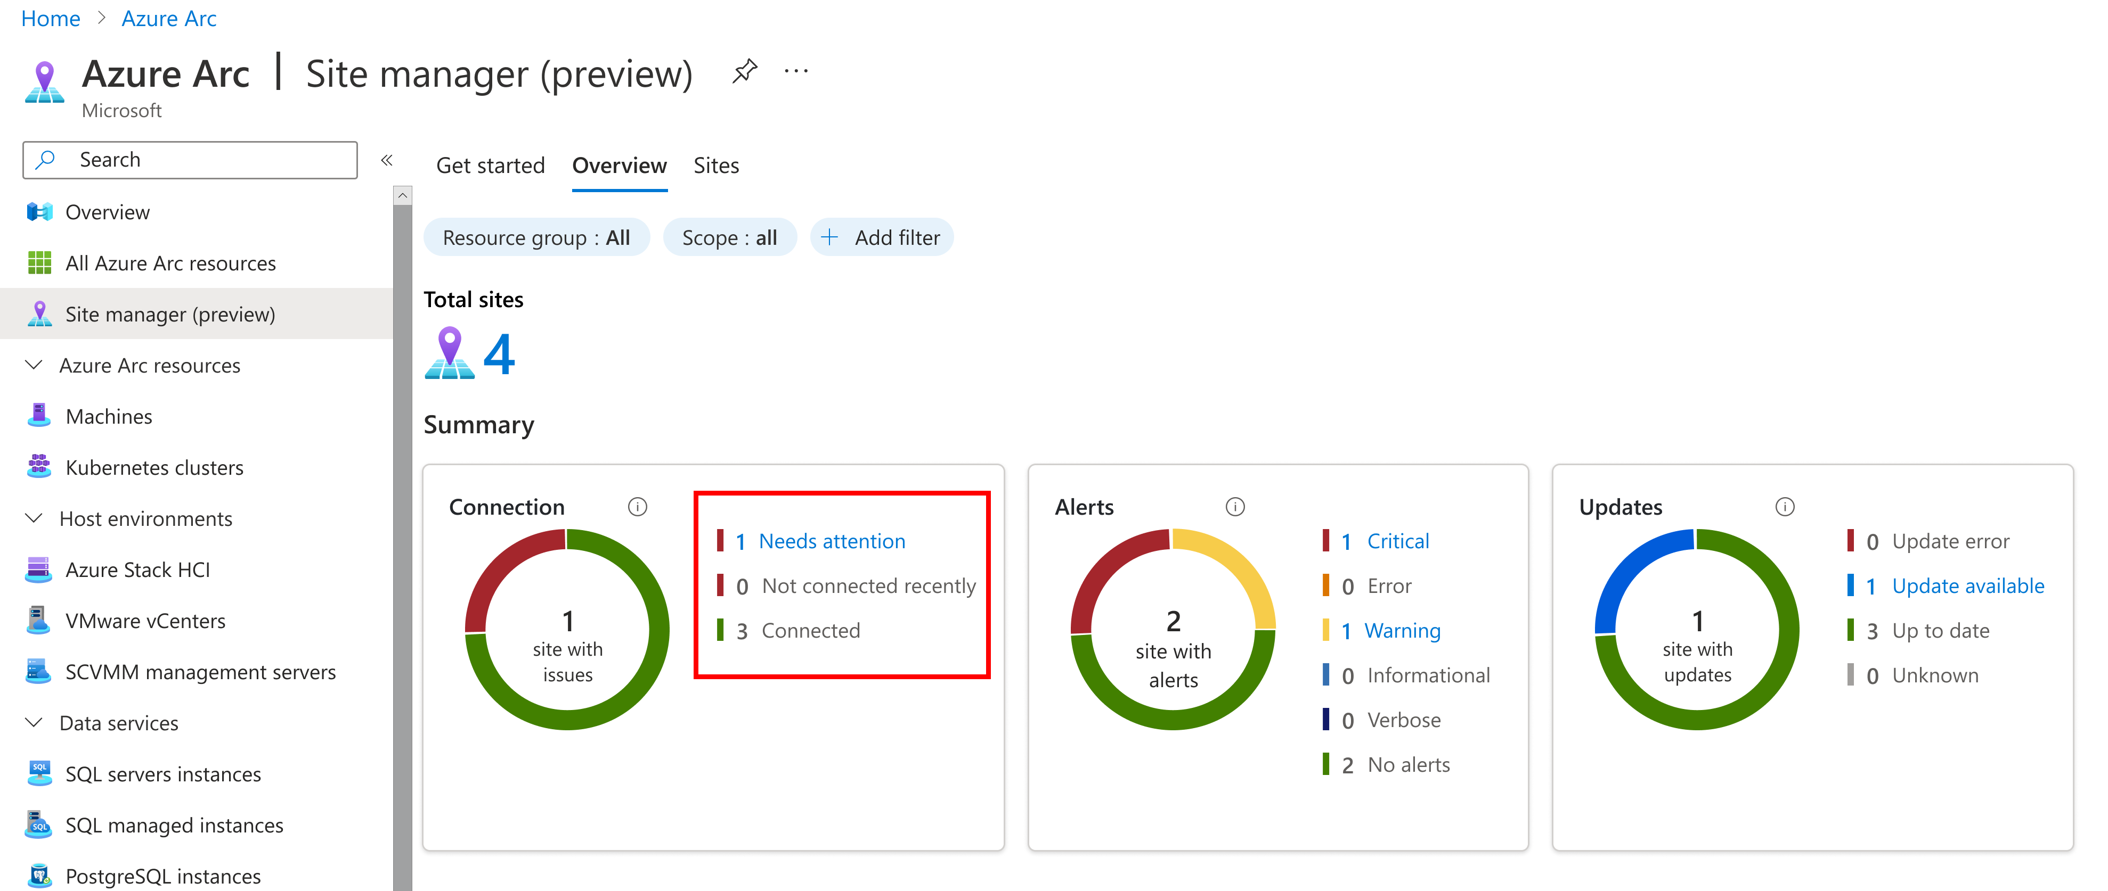Click the PostgreSQL instances icon
The height and width of the screenshot is (891, 2108).
[39, 876]
